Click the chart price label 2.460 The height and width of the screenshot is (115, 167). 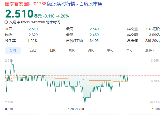(9, 102)
